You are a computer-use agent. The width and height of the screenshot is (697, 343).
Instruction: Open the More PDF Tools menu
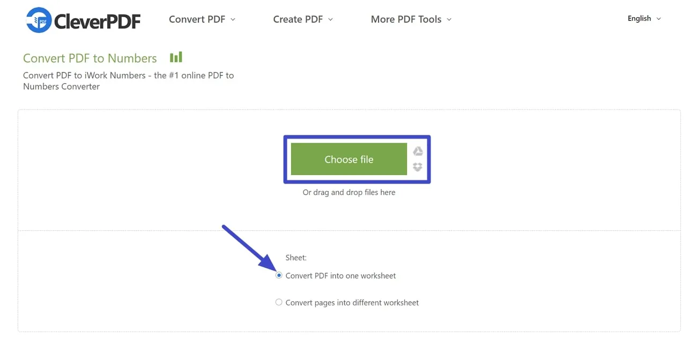click(406, 19)
